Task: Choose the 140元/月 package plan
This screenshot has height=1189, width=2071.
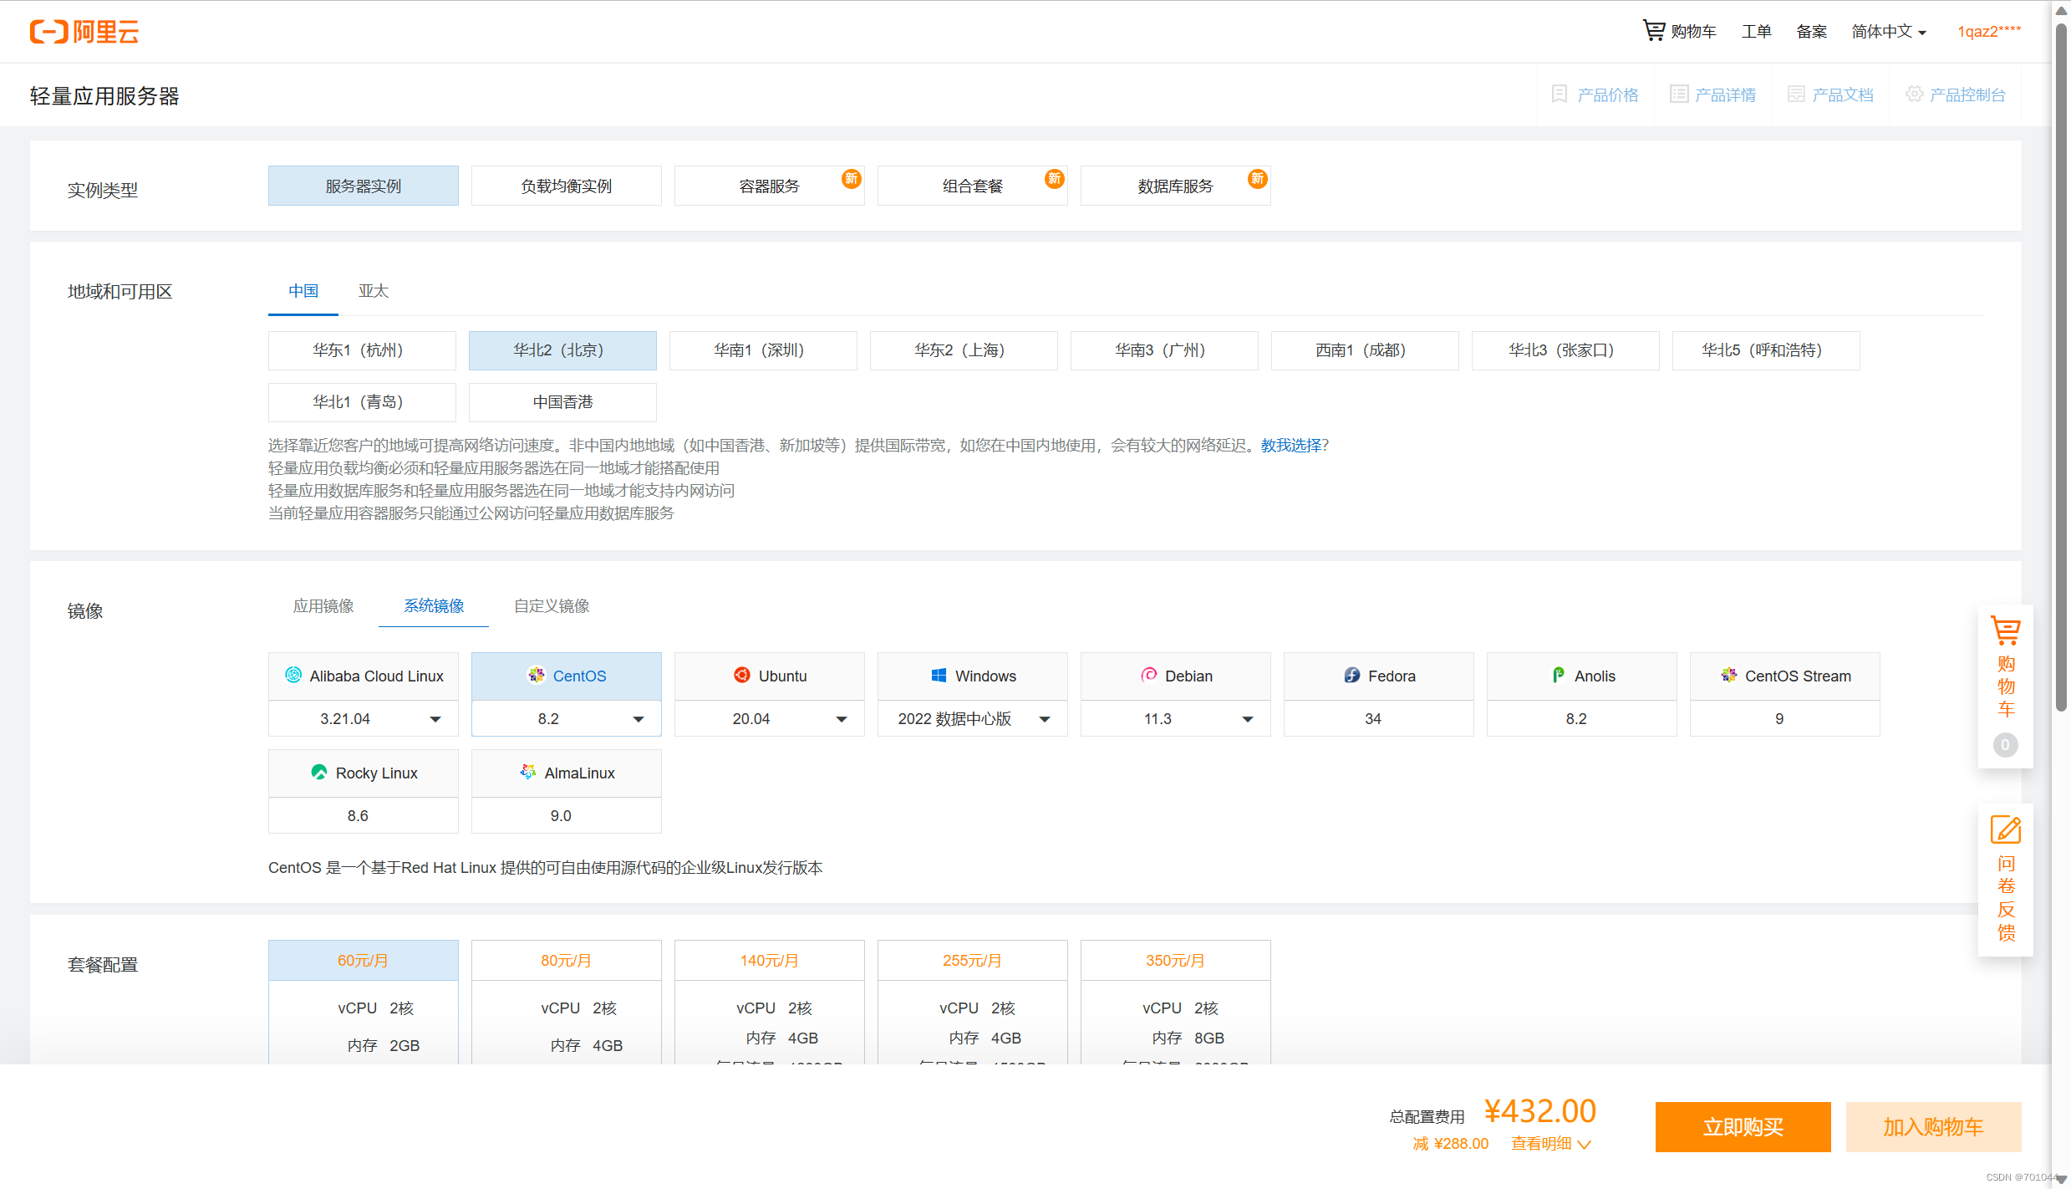Action: [769, 961]
